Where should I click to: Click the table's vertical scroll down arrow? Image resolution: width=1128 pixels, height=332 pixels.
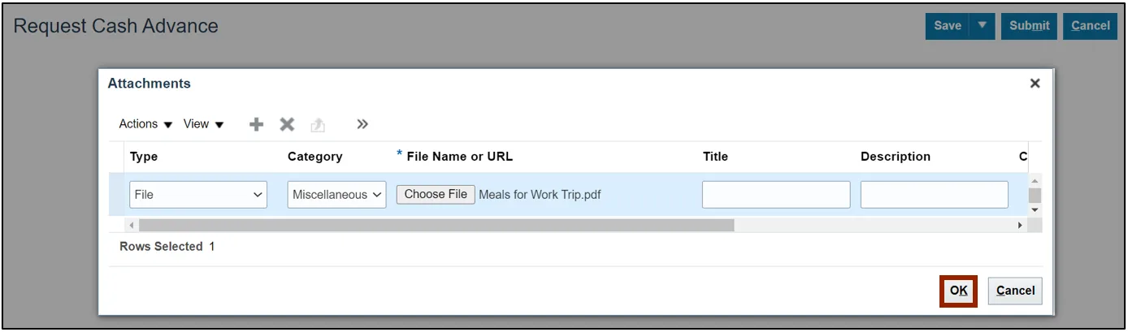1035,209
